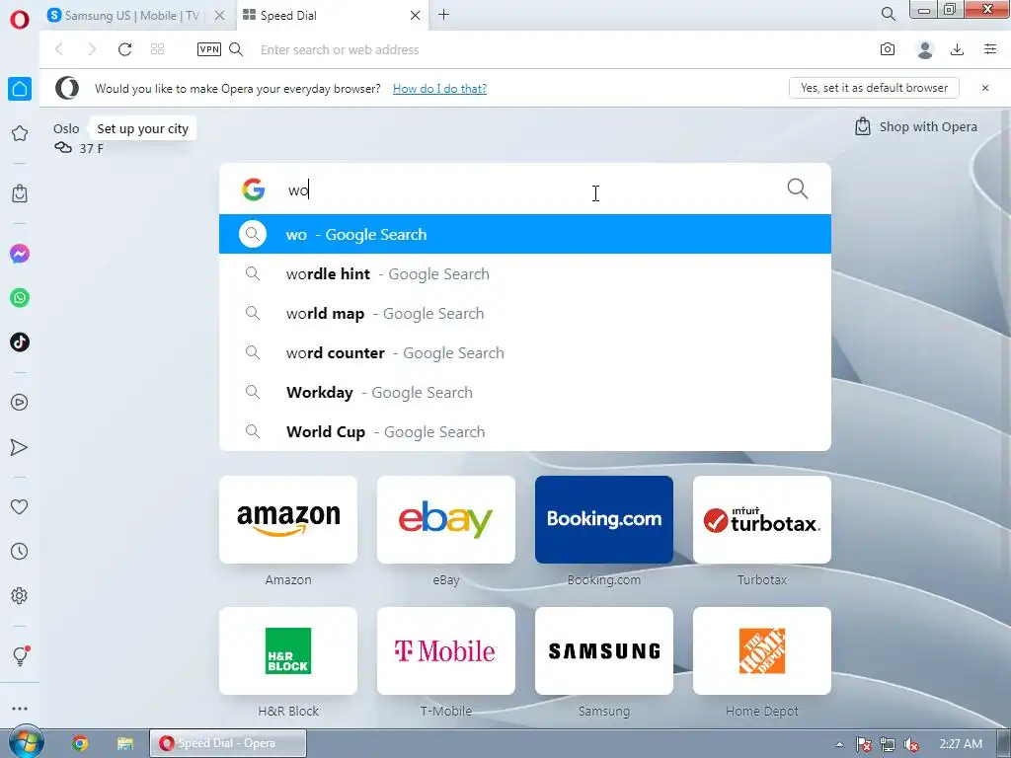Click 'Set up your city' tooltip

click(142, 128)
